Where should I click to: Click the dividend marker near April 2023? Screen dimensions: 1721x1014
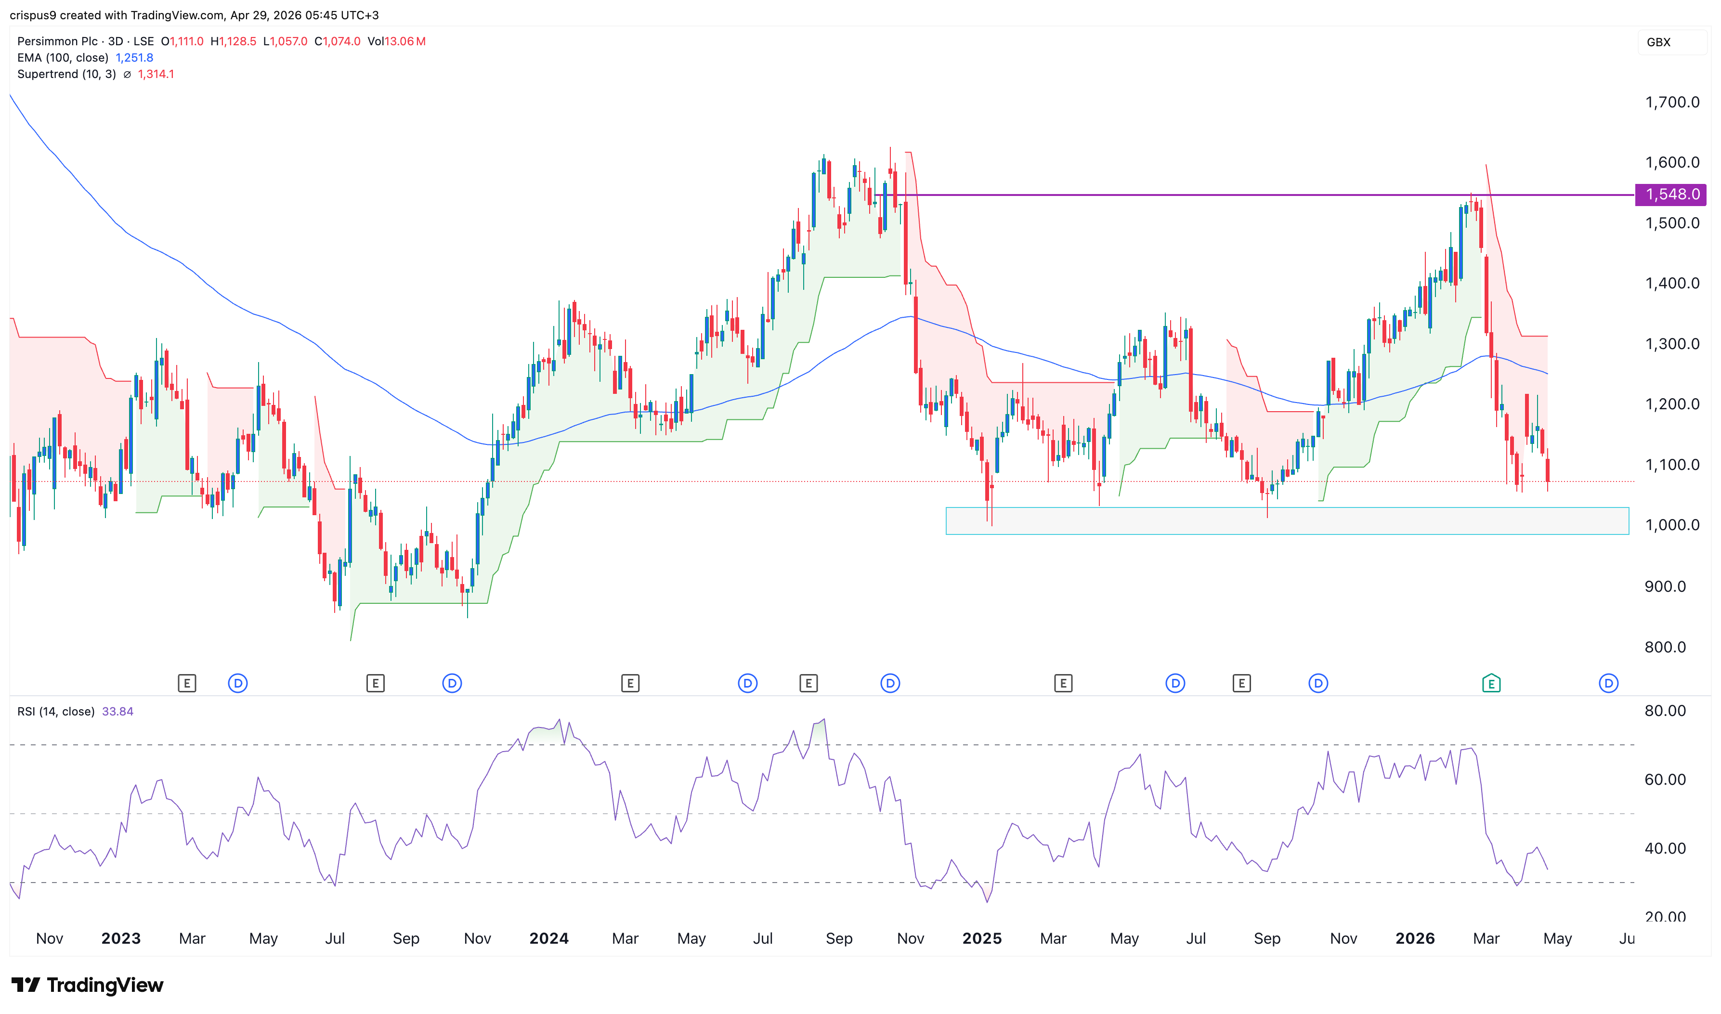pos(238,683)
